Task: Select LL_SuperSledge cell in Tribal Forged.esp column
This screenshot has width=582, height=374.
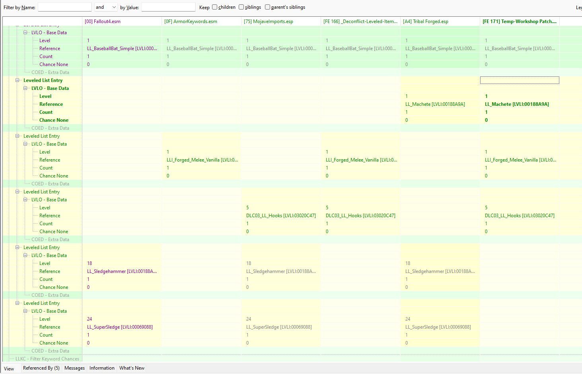Action: (440, 327)
